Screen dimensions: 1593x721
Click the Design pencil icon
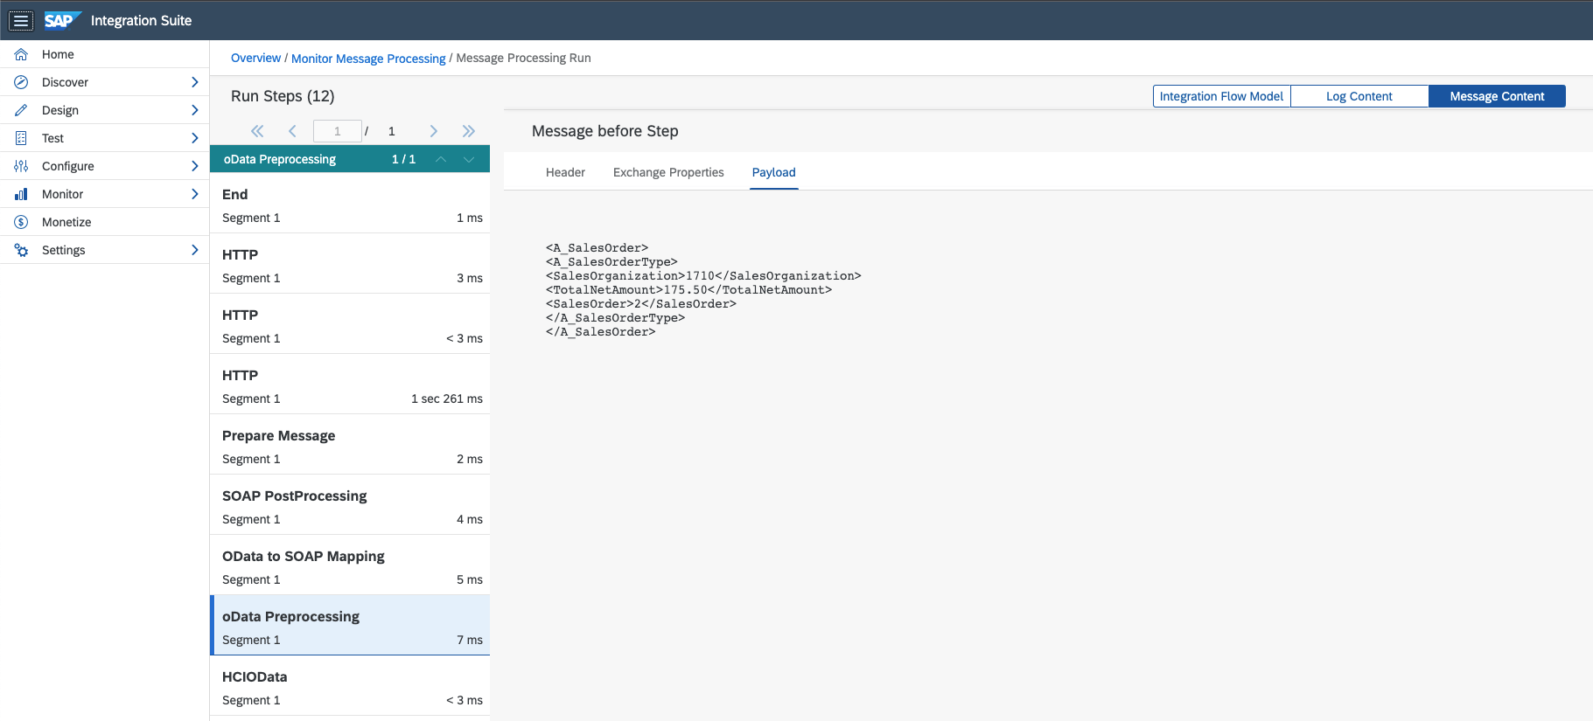(21, 110)
